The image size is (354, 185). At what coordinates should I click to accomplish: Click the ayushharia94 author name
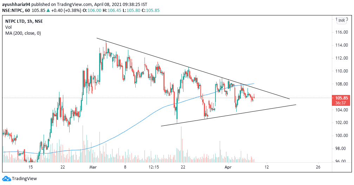[16, 5]
